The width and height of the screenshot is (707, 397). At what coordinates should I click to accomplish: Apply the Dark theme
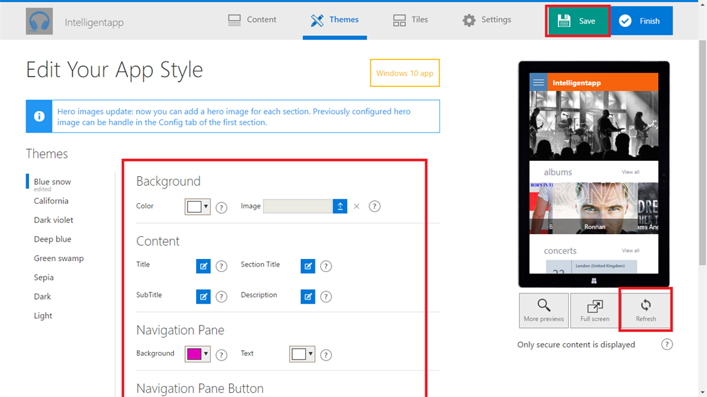click(42, 296)
